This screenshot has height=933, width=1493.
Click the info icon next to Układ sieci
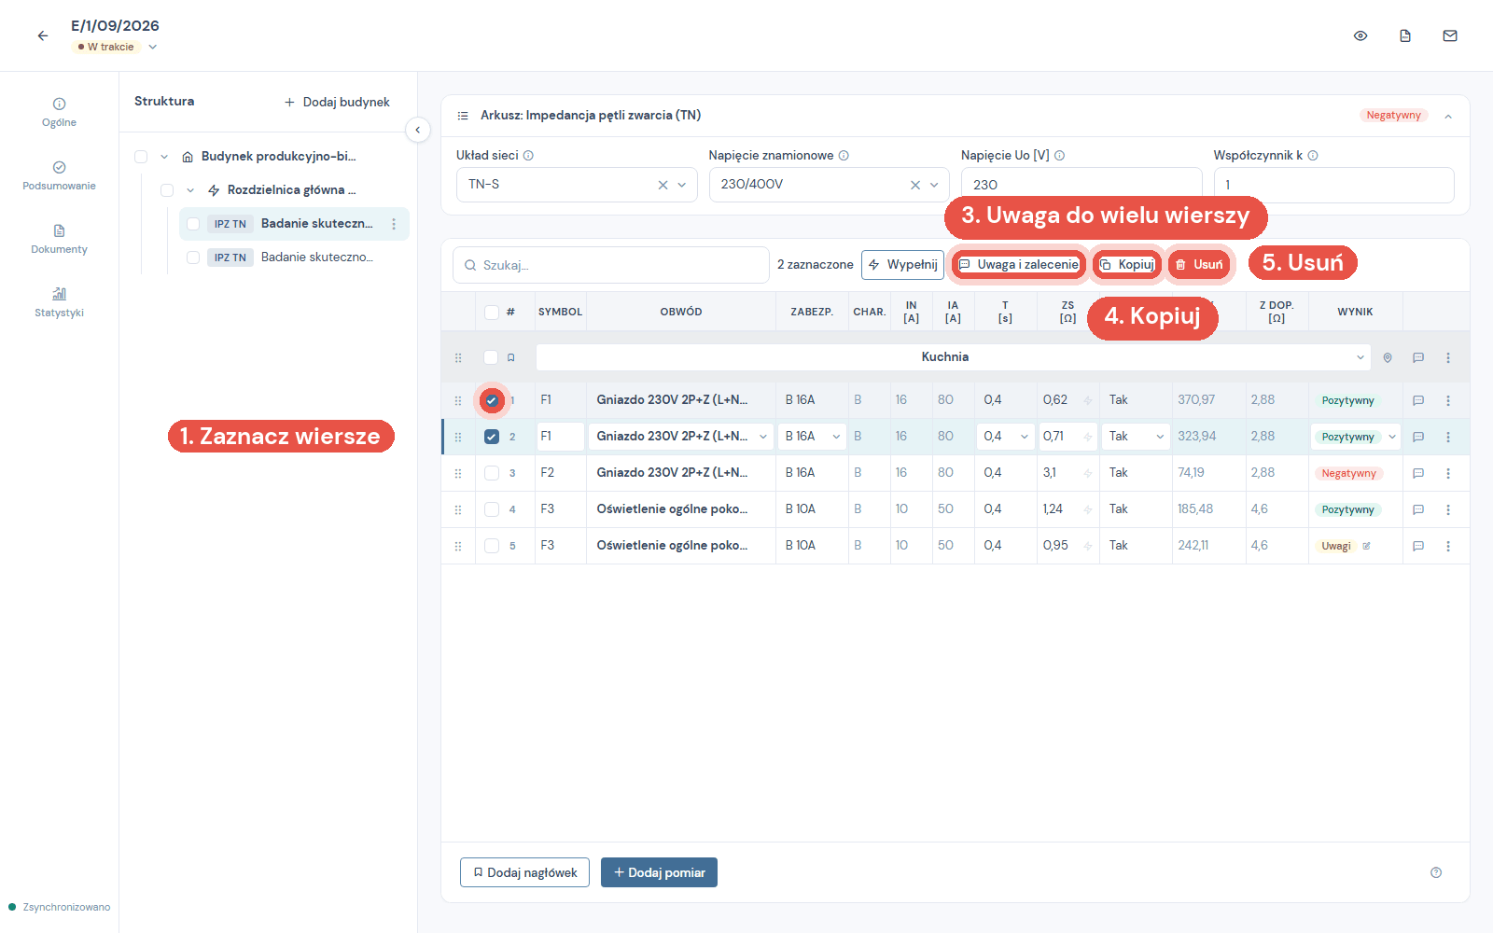tap(528, 156)
